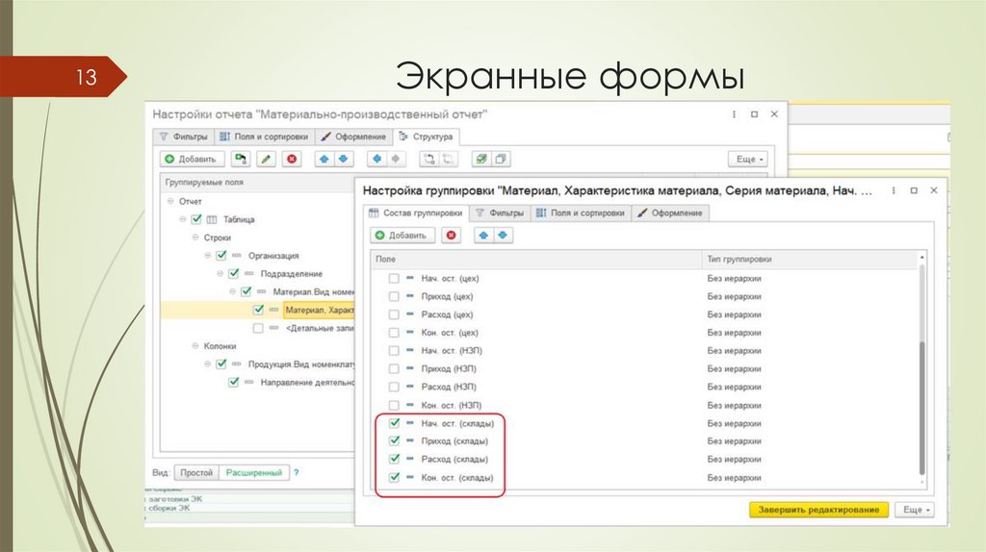Screen dimensions: 986x552
Task: Click the Тип группировки column header
Action: coord(810,260)
